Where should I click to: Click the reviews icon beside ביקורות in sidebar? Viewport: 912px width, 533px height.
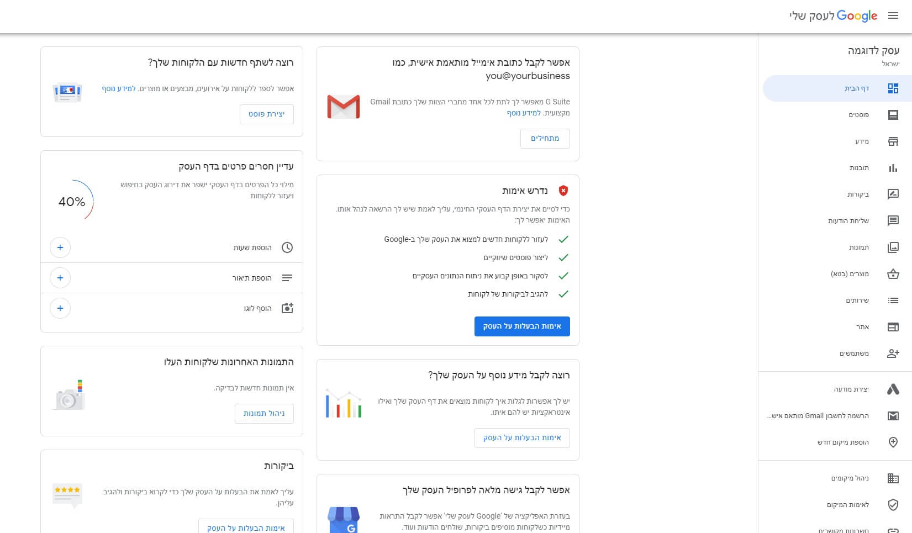point(893,194)
